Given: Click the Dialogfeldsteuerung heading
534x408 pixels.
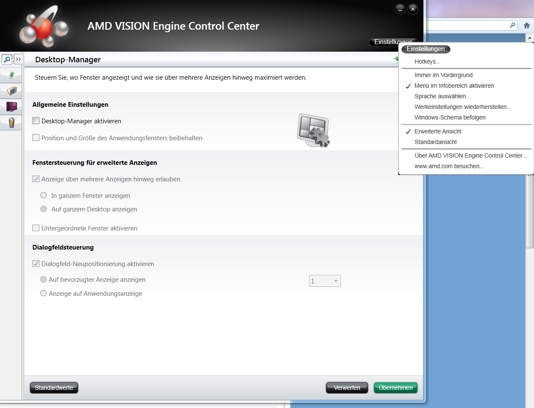Looking at the screenshot, I should [x=63, y=247].
